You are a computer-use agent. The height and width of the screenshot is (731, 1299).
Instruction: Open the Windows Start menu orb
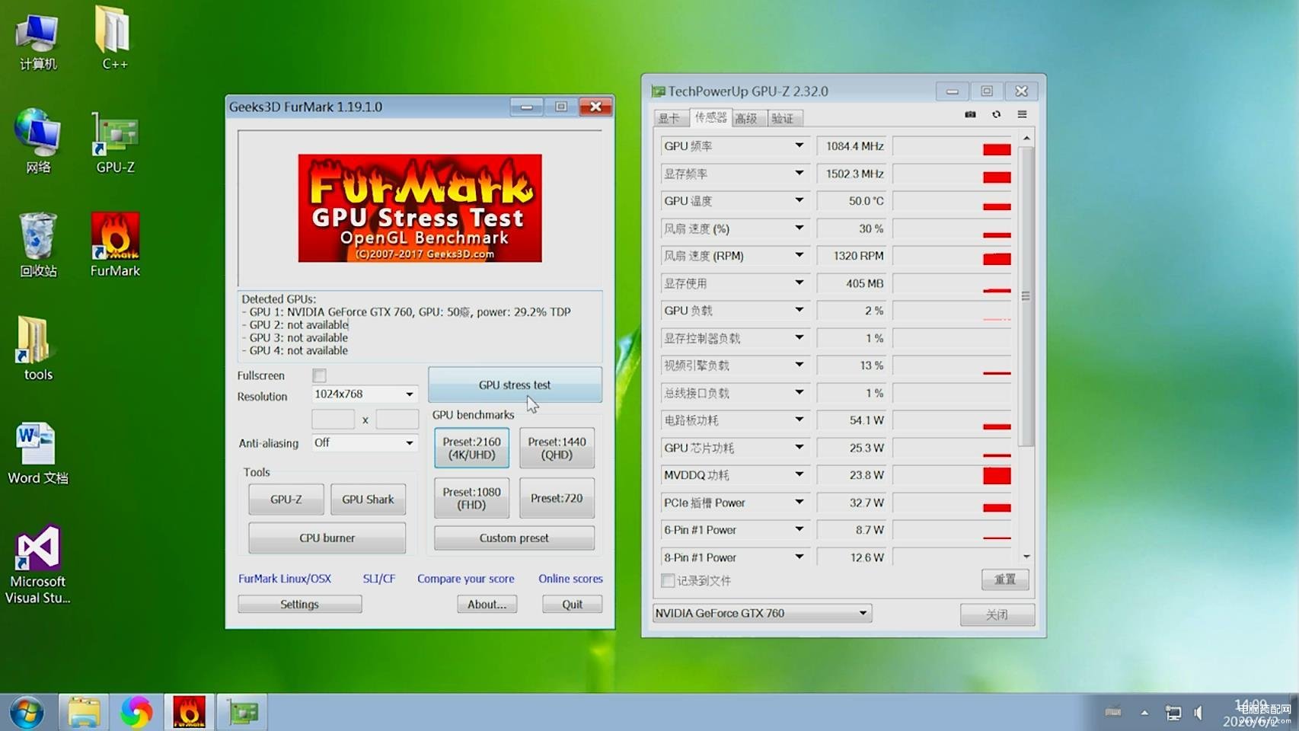coord(27,713)
